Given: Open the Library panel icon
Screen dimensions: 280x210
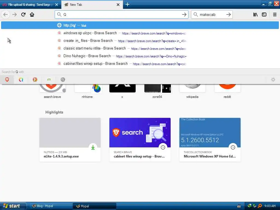Looking at the screenshot, I should [x=255, y=14].
